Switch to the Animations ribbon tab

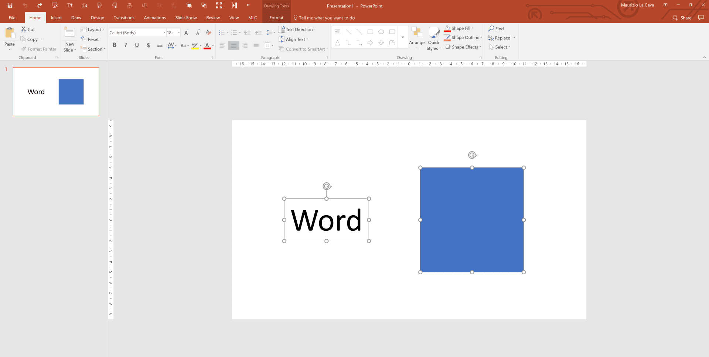click(154, 17)
